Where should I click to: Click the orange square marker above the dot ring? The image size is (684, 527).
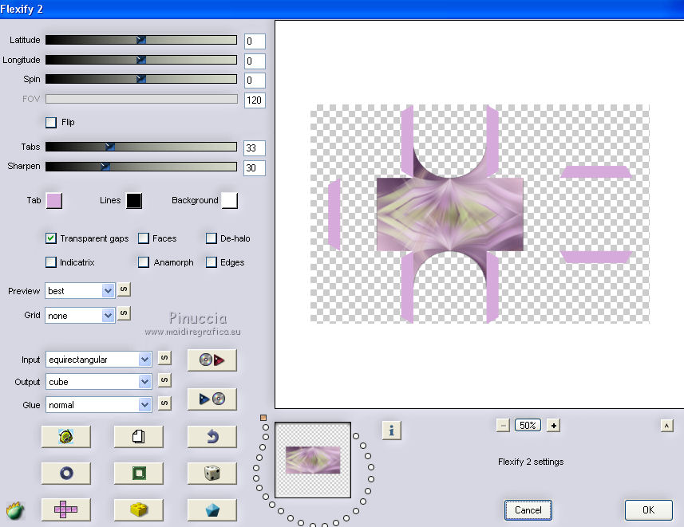263,418
